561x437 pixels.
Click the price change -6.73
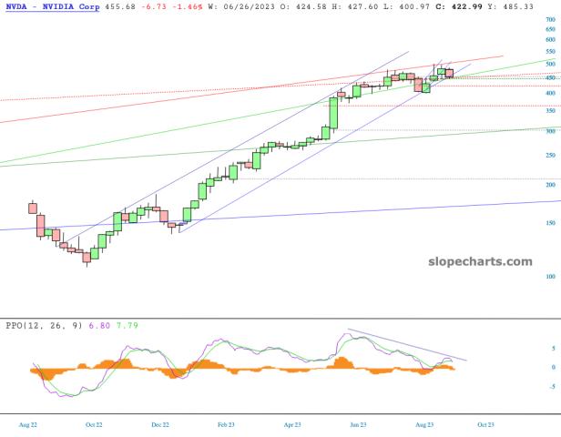154,6
